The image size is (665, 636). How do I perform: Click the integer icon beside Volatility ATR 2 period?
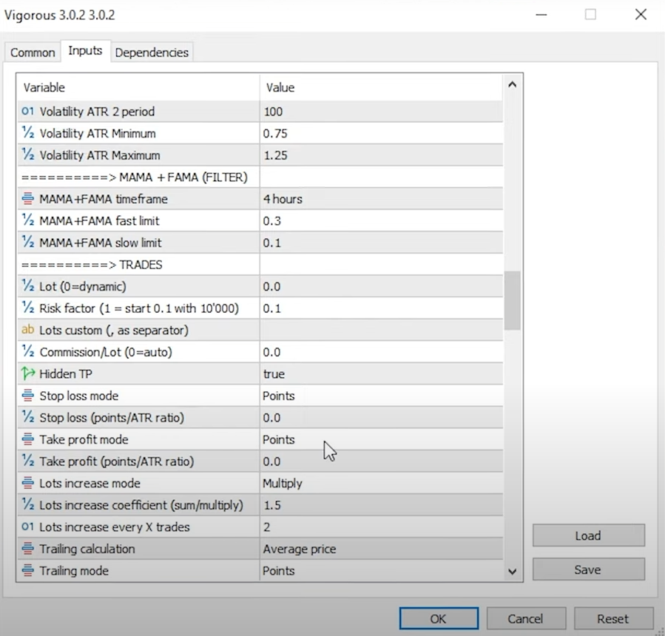coord(28,112)
